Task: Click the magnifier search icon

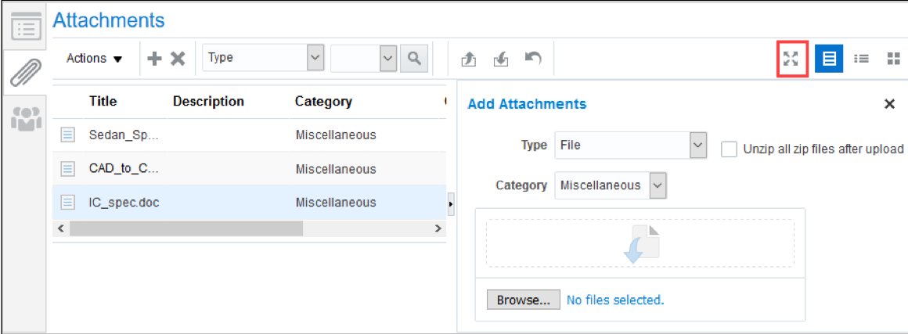Action: pos(414,58)
